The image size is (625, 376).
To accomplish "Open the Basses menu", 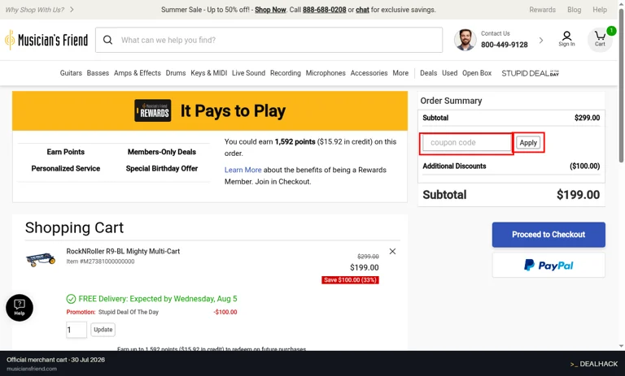I will pos(98,73).
